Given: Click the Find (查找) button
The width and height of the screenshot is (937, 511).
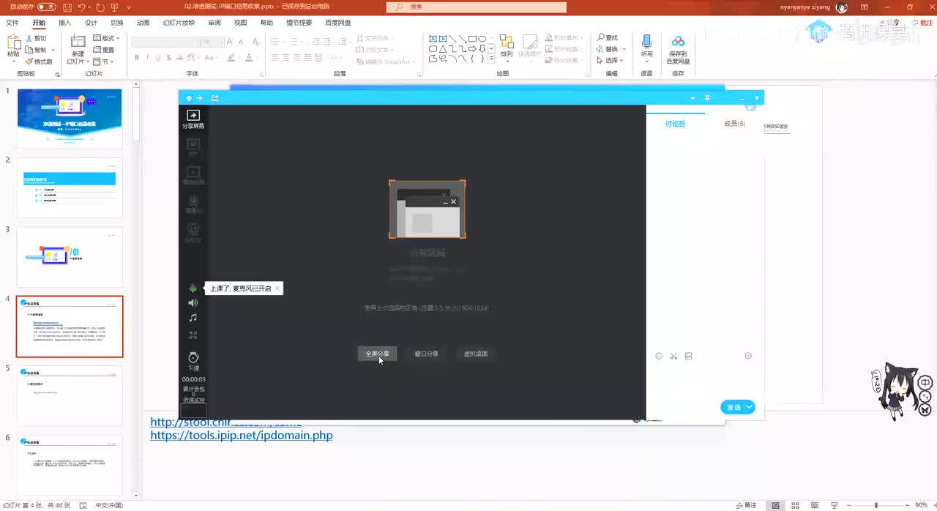Looking at the screenshot, I should tap(608, 38).
